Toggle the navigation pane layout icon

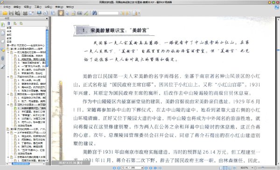pos(53,13)
